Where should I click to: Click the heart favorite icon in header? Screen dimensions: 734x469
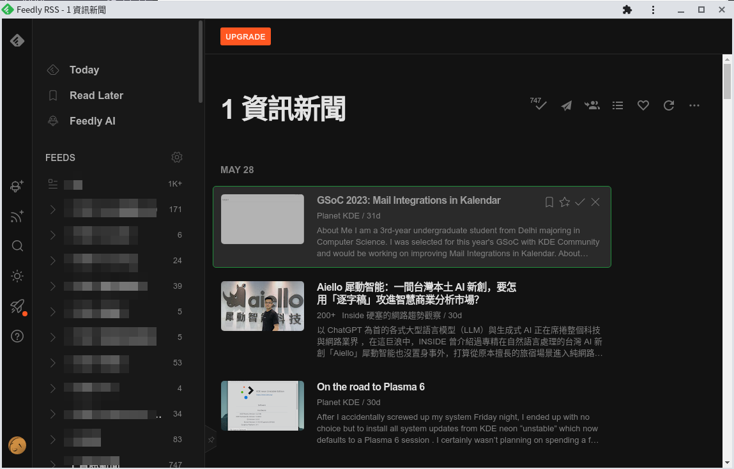643,106
